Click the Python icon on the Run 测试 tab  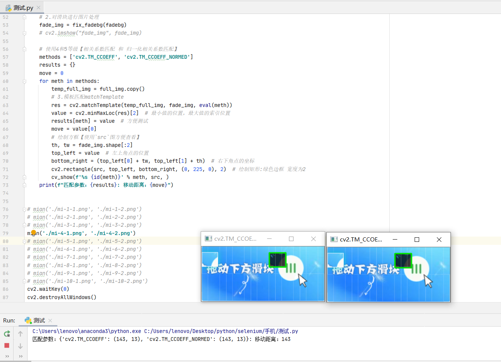28,320
